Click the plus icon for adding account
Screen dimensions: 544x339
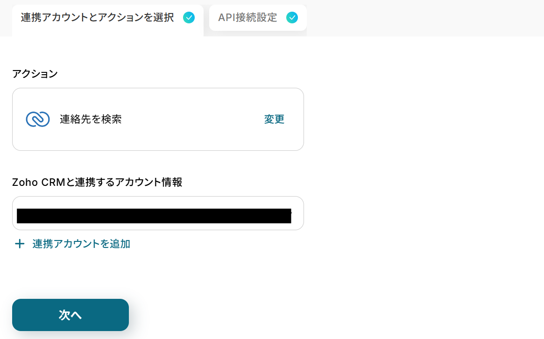coord(20,244)
